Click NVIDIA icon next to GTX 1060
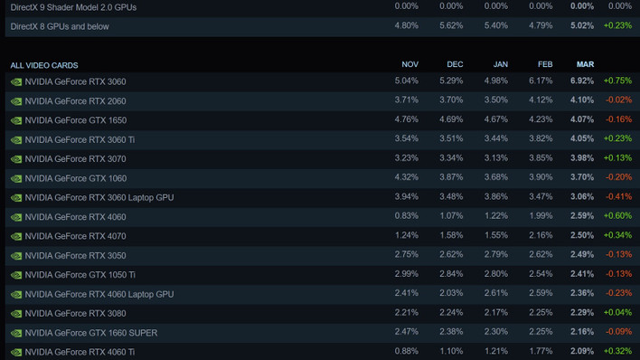Image resolution: width=640 pixels, height=360 pixels. (x=16, y=178)
